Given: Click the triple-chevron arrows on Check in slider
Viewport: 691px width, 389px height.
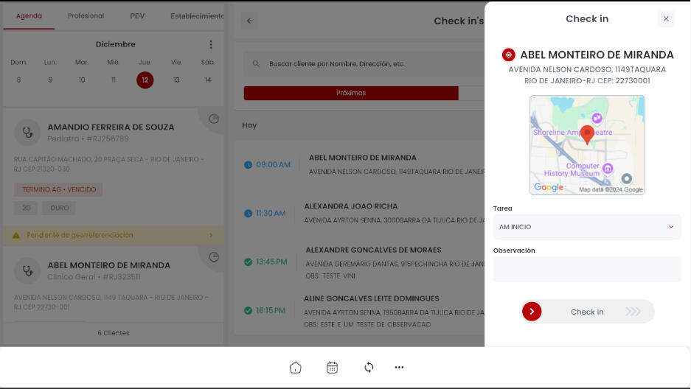Looking at the screenshot, I should coord(633,312).
